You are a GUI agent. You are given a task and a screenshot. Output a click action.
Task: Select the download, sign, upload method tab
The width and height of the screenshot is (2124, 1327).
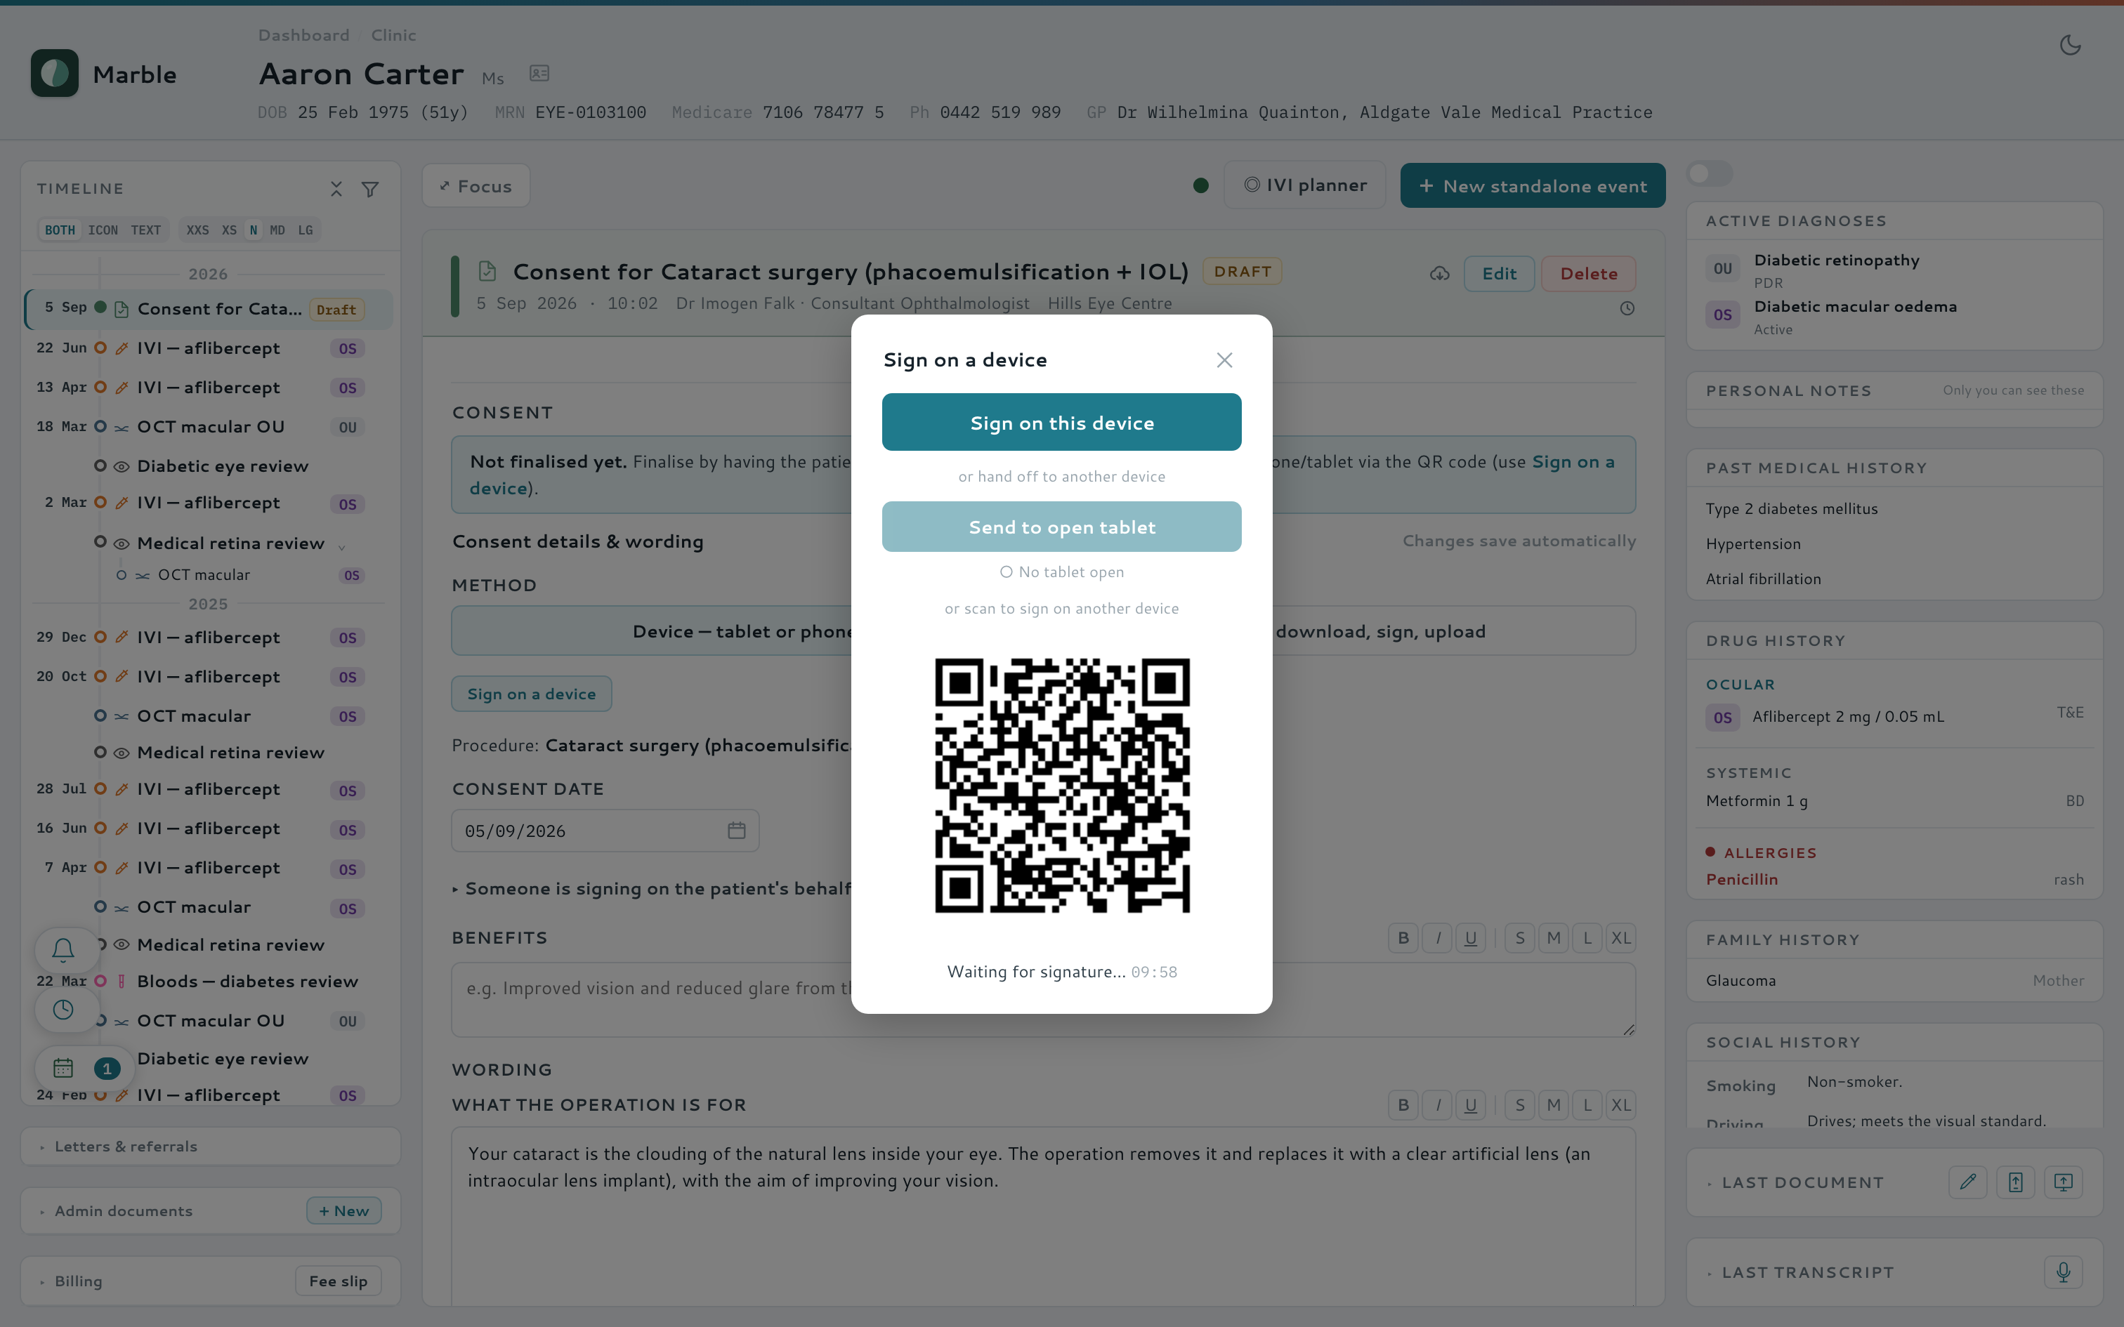(1381, 631)
